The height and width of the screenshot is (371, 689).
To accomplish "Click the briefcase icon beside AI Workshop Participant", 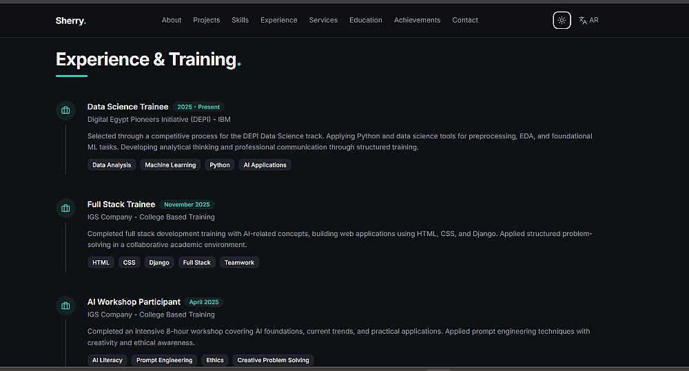I will point(65,306).
